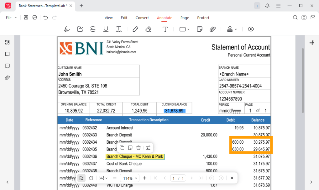
Task: Open a new tab with plus
Action: (81, 6)
